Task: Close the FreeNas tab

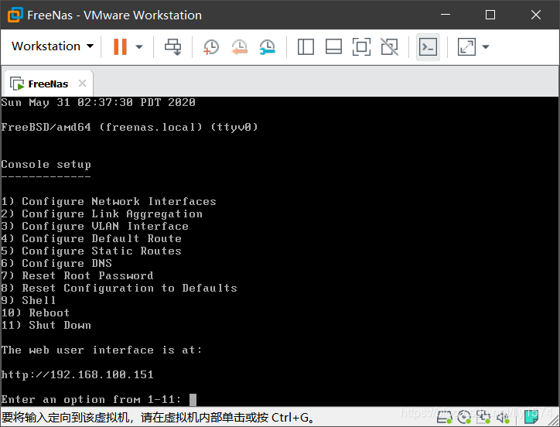Action: [82, 84]
